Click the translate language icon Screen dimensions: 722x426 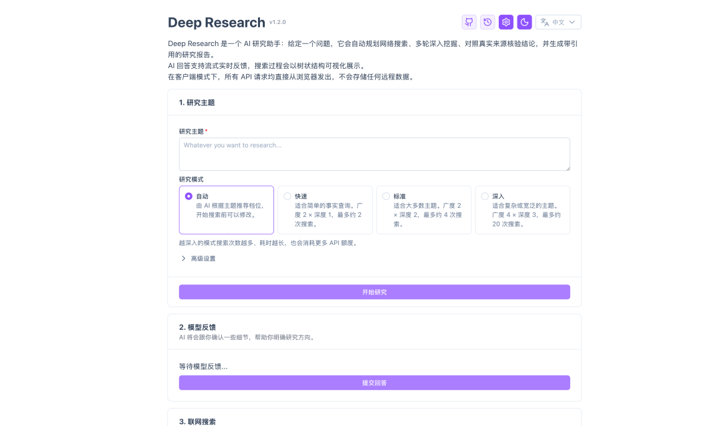pos(545,22)
